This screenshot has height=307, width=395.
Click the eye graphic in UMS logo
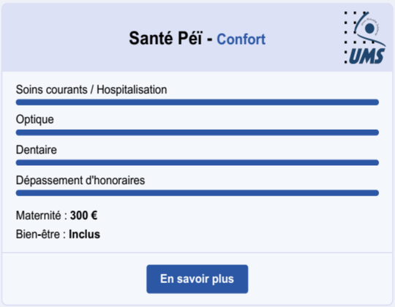[x=369, y=29]
